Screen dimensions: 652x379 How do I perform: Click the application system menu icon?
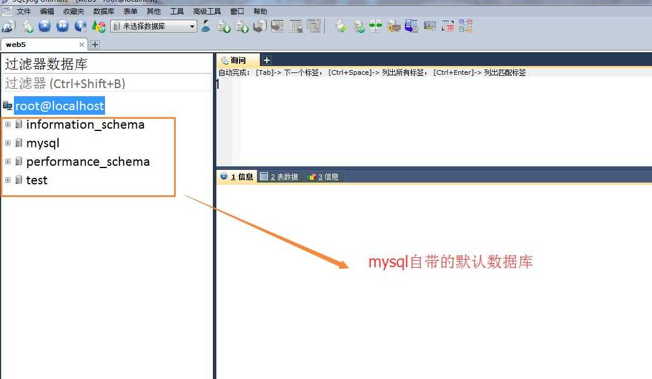[6, 11]
